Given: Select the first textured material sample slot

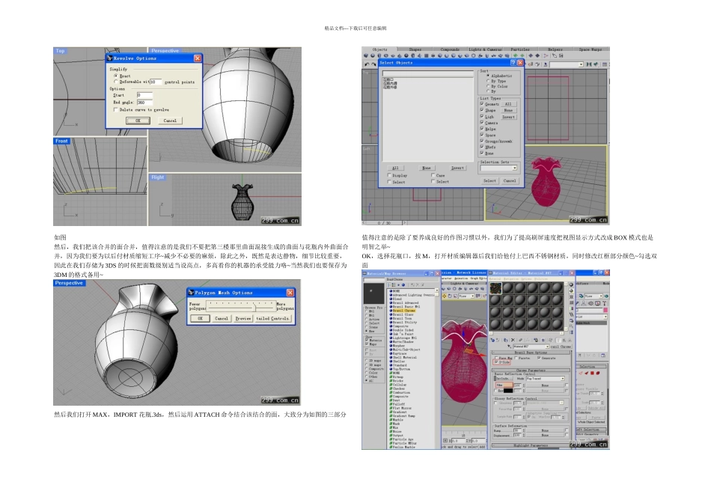Looking at the screenshot, I should tap(495, 288).
